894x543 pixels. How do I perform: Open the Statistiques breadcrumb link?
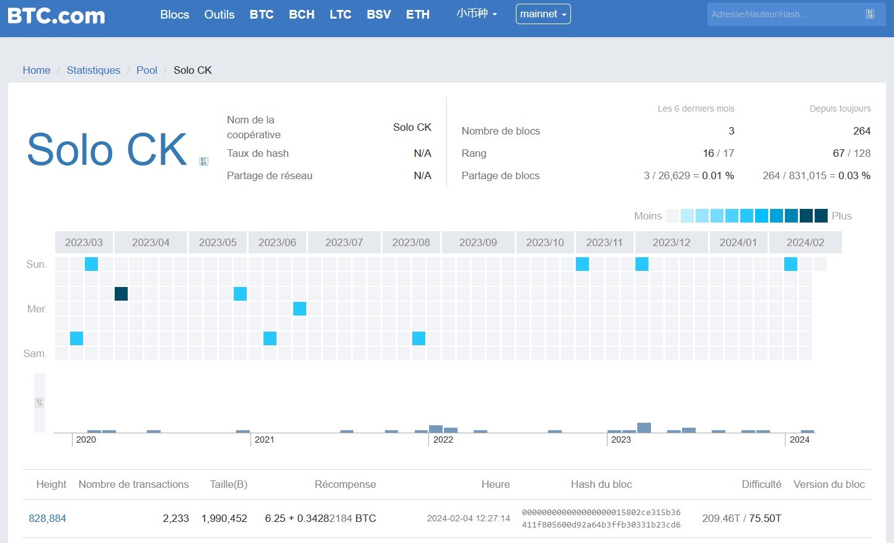pos(94,70)
